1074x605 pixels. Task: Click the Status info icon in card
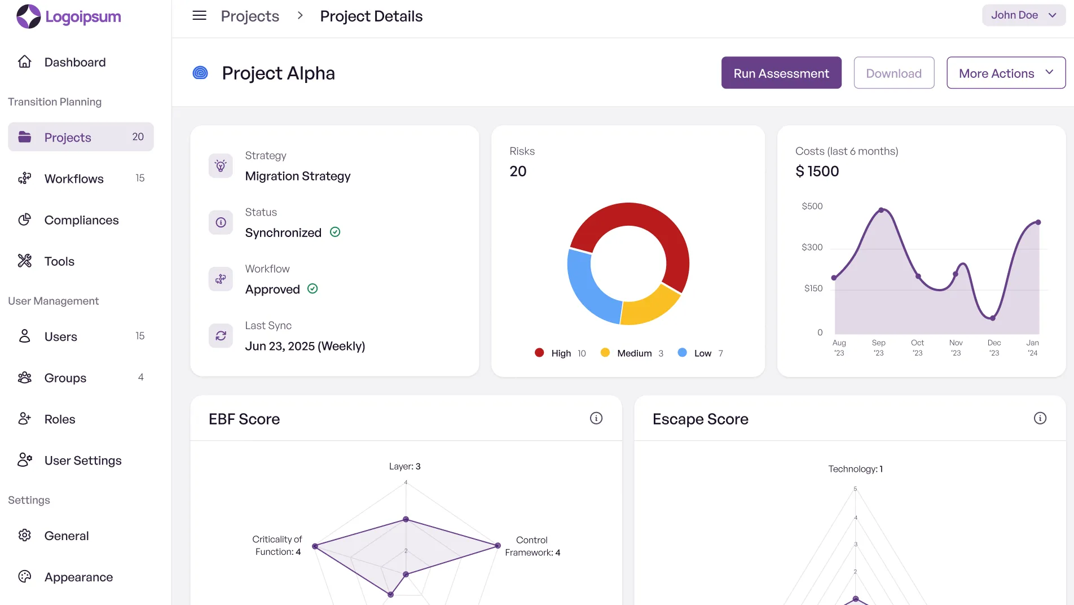click(221, 222)
